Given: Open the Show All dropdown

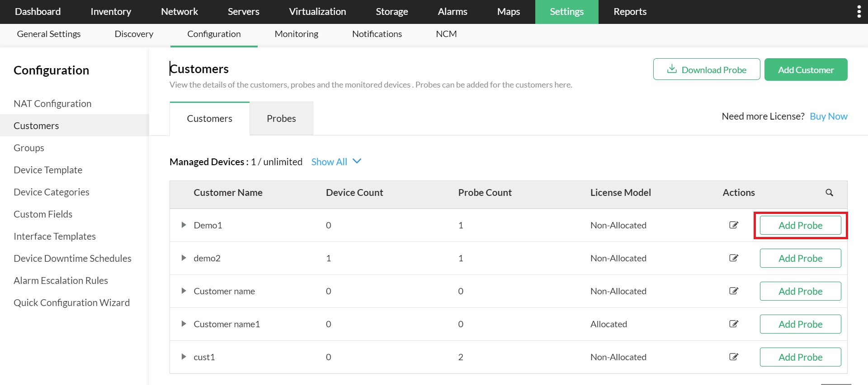Looking at the screenshot, I should (x=336, y=162).
